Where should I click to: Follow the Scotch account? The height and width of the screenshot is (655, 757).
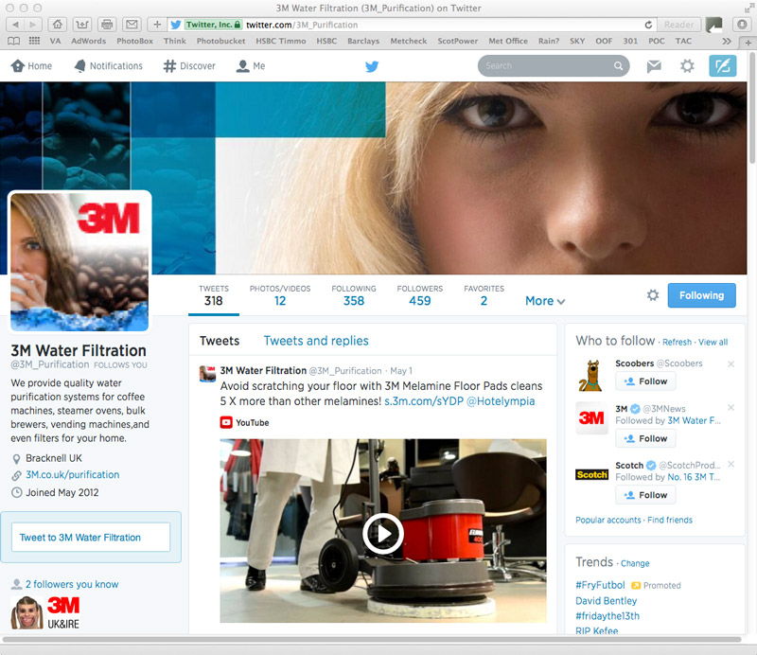tap(645, 495)
